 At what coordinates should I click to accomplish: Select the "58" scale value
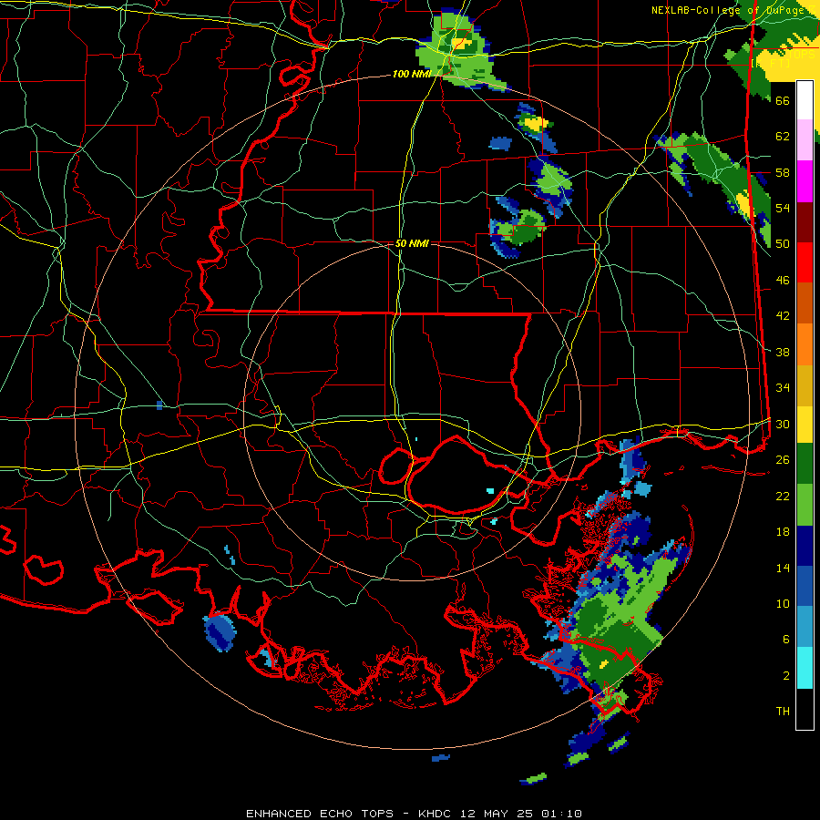point(783,172)
